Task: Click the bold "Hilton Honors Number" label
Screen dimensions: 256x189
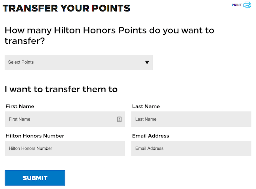Action: coord(35,136)
